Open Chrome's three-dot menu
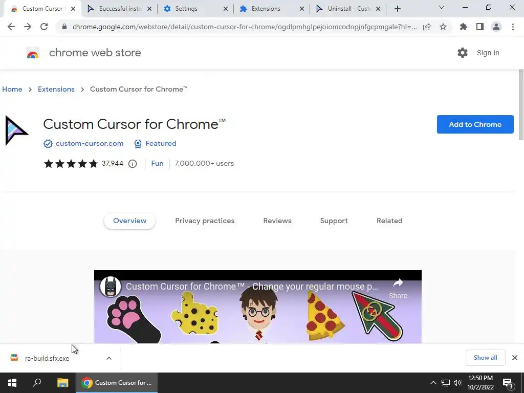The image size is (524, 393). [513, 27]
